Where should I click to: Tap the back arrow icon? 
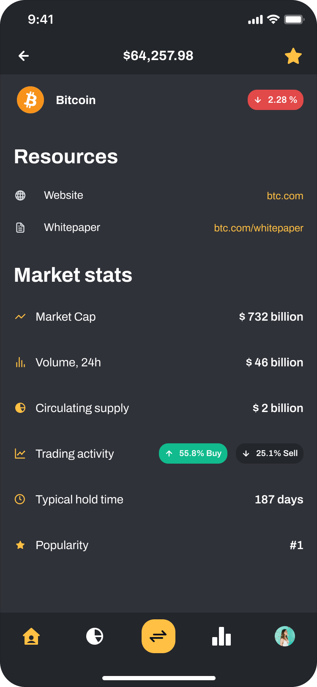[24, 56]
